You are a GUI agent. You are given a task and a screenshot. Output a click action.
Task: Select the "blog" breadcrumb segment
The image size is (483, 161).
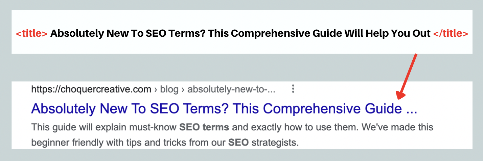click(169, 89)
